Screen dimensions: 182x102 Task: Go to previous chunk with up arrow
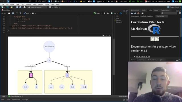pyautogui.click(x=105, y=13)
